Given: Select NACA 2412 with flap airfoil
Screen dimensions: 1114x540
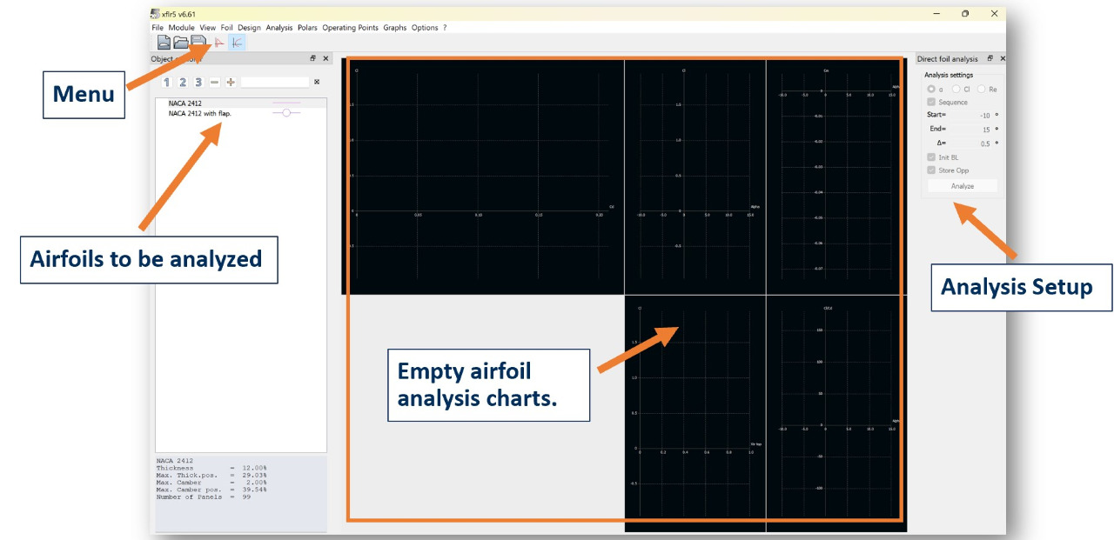Looking at the screenshot, I should 200,113.
